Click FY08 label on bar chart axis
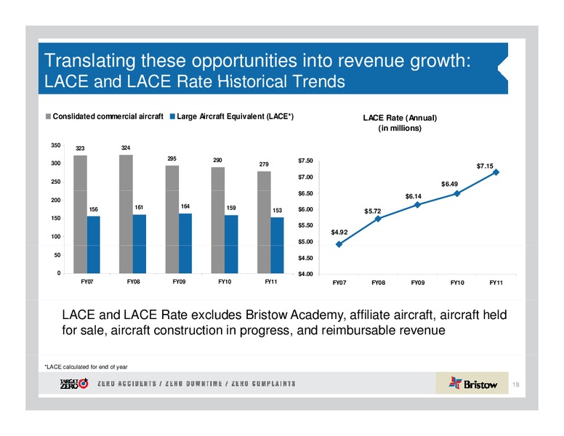The width and height of the screenshot is (564, 436). pos(133,282)
